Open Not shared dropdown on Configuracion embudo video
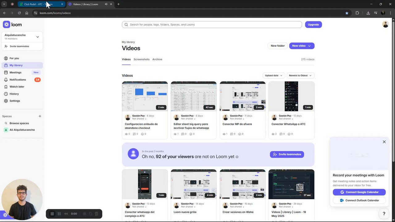This screenshot has height=222, width=395. 139,119
